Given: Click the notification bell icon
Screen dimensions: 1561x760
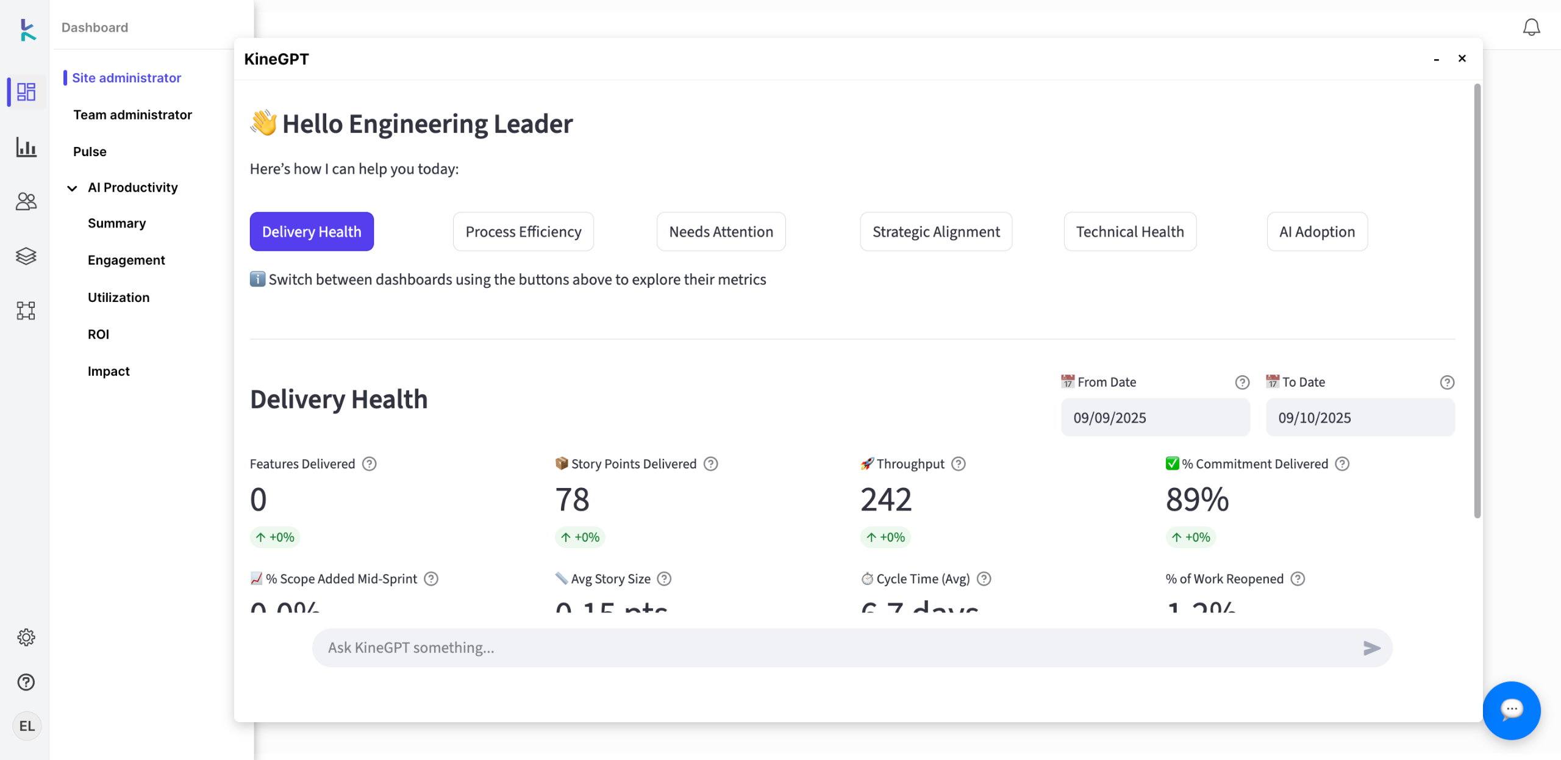Looking at the screenshot, I should (x=1531, y=27).
